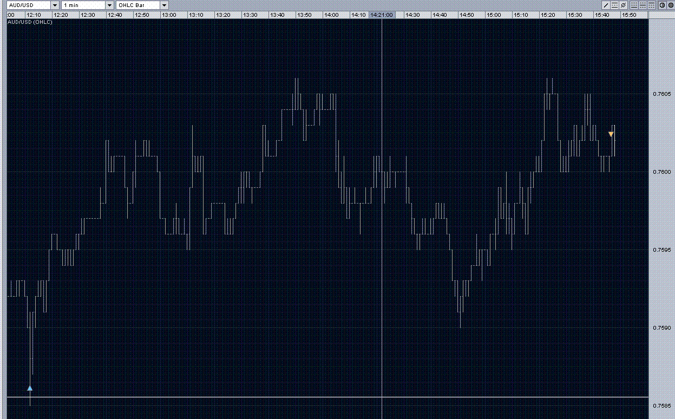The image size is (675, 419).
Task: Click the 14:30 time axis label
Action: pyautogui.click(x=412, y=15)
